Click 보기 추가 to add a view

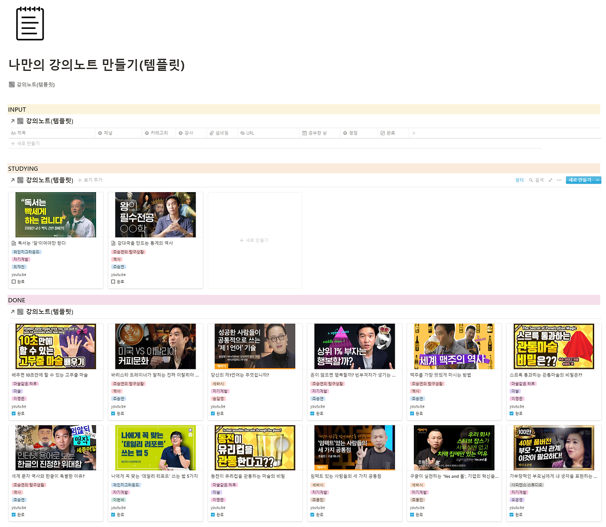pyautogui.click(x=90, y=180)
